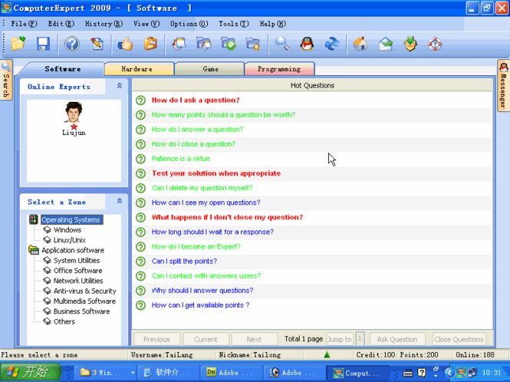Open the help question mark toolbar icon
The width and height of the screenshot is (510, 382).
pyautogui.click(x=71, y=44)
